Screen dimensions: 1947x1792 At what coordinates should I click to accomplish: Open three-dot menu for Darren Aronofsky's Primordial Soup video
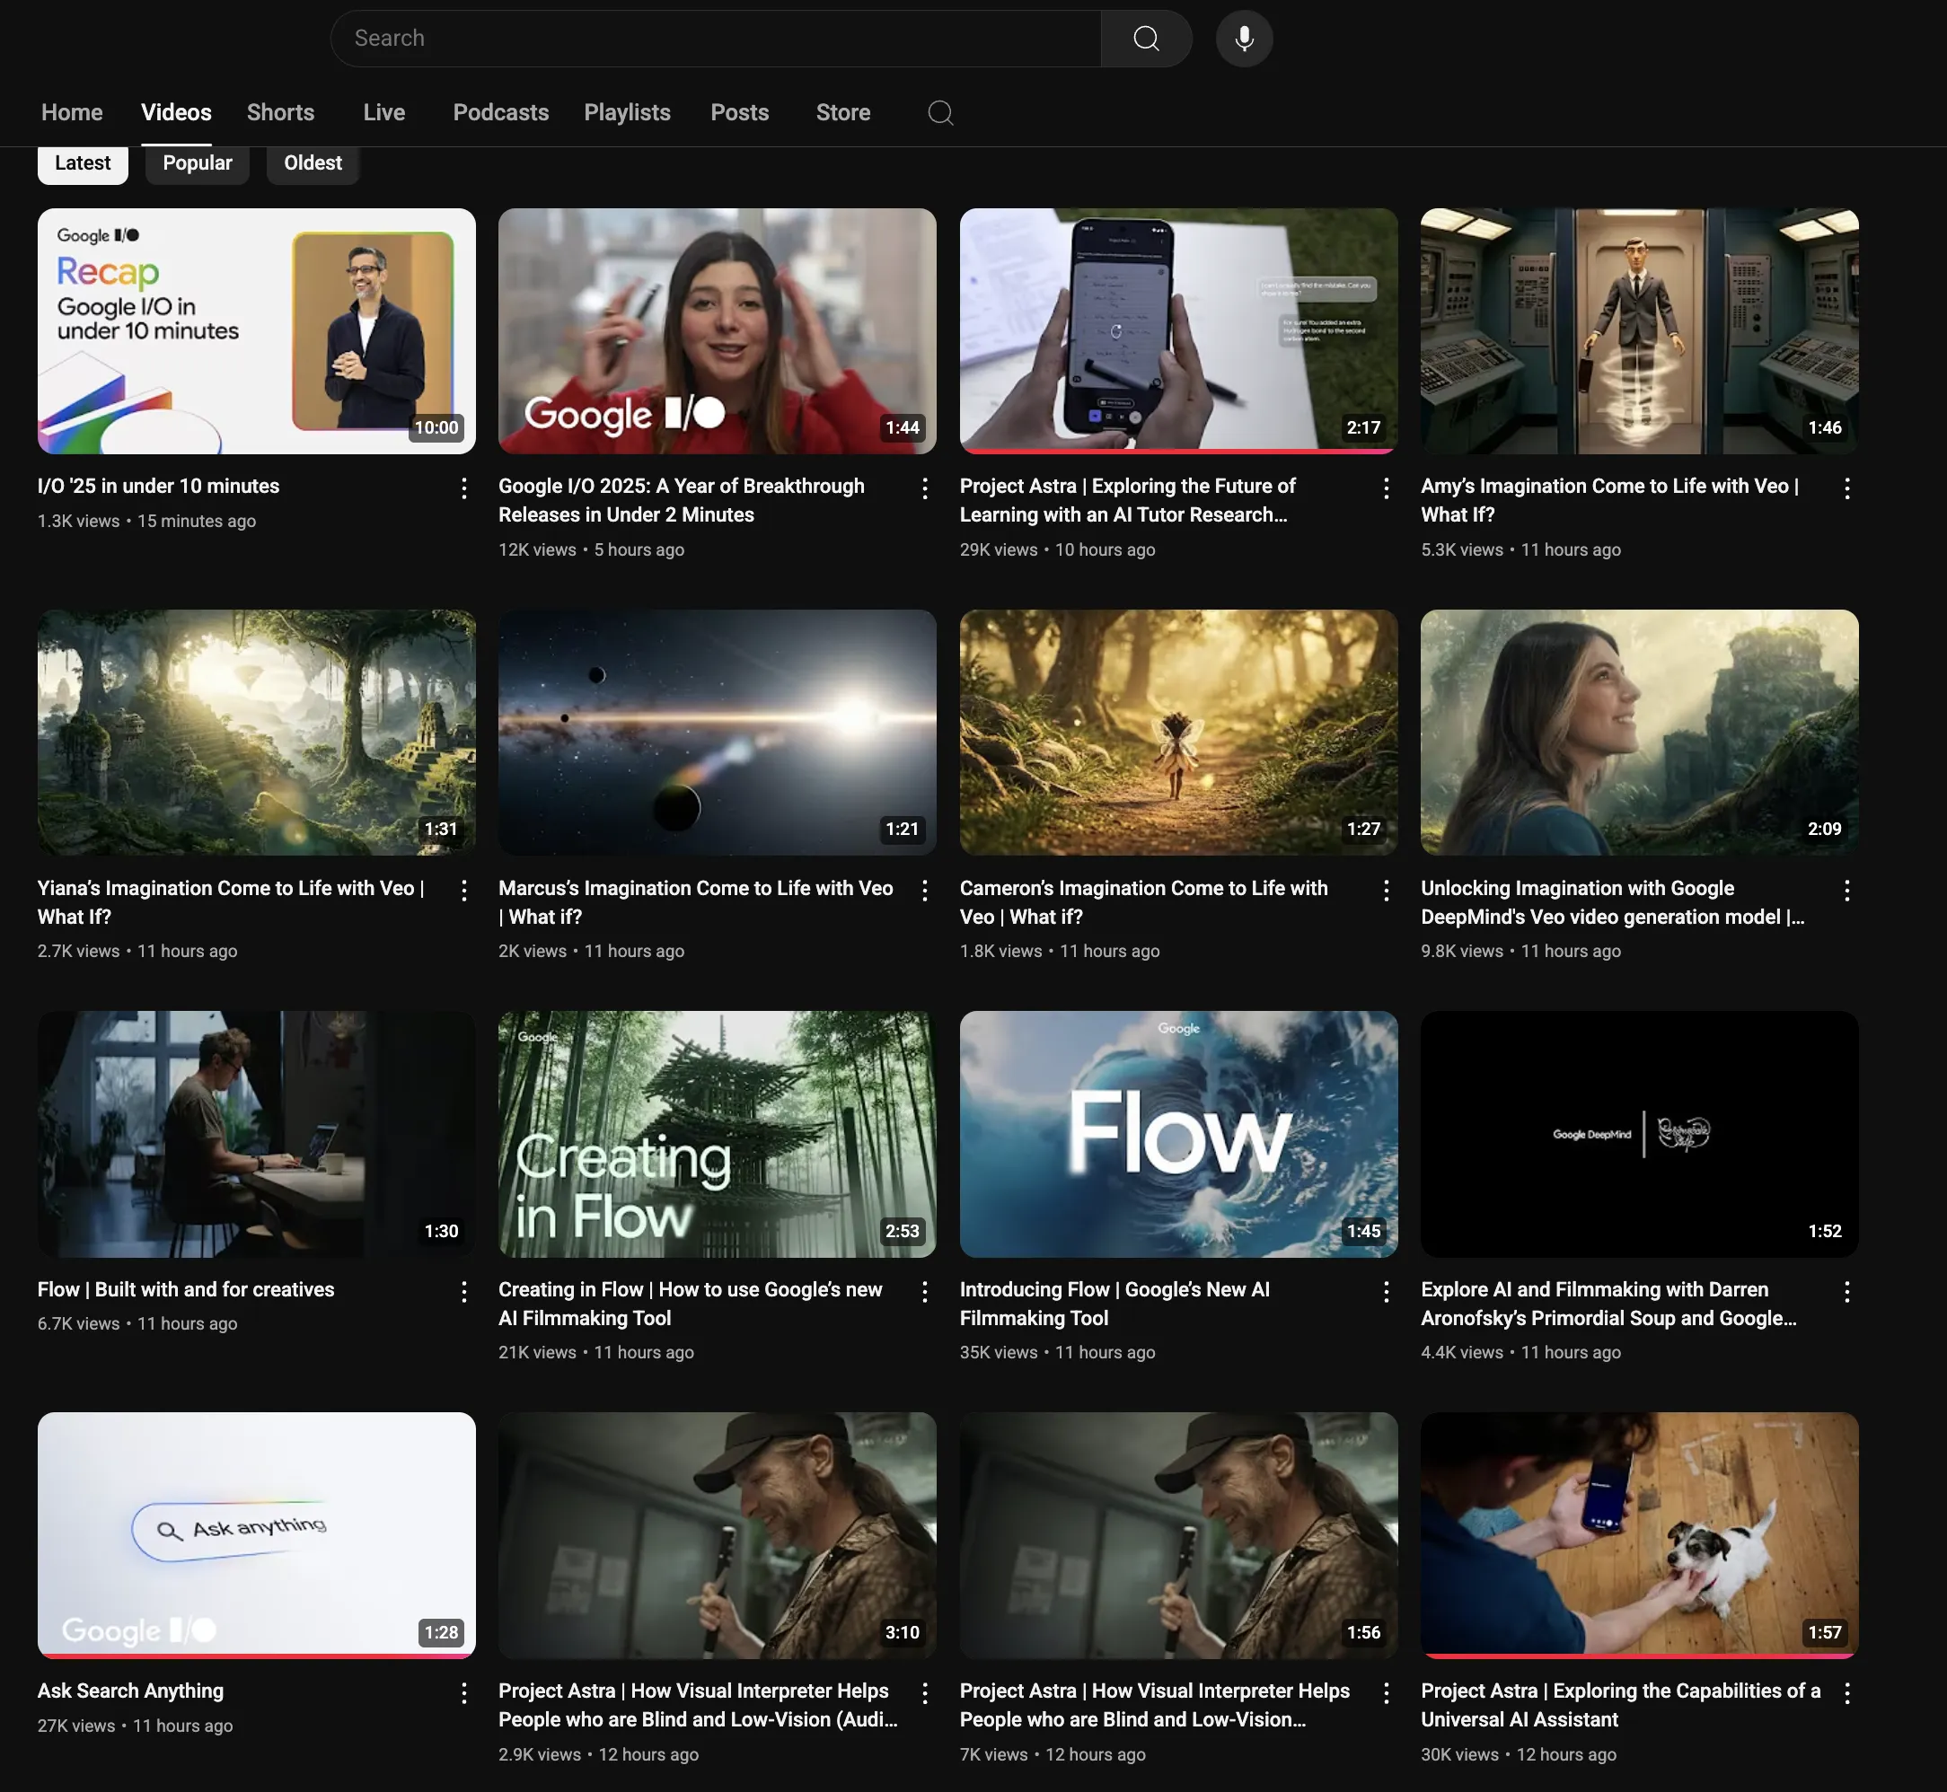(x=1847, y=1291)
